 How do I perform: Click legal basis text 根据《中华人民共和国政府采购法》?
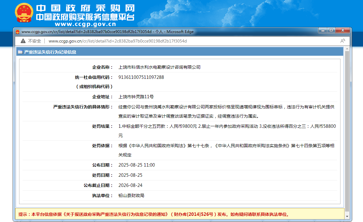[x=226, y=150]
